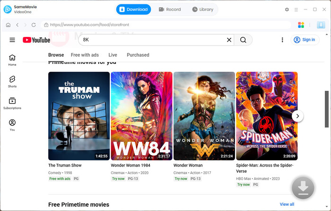Go to the browser home page icon
This screenshot has width=331, height=211.
(x=8, y=25)
